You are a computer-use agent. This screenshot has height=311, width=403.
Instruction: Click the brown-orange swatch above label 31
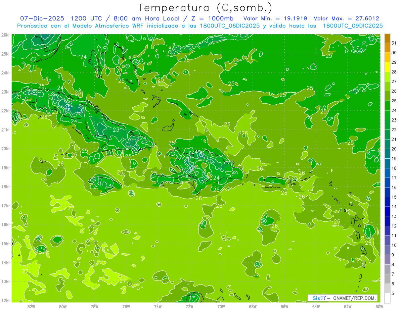[x=387, y=38]
